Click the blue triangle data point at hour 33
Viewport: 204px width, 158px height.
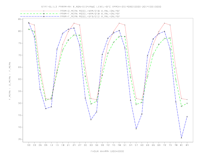91,120
